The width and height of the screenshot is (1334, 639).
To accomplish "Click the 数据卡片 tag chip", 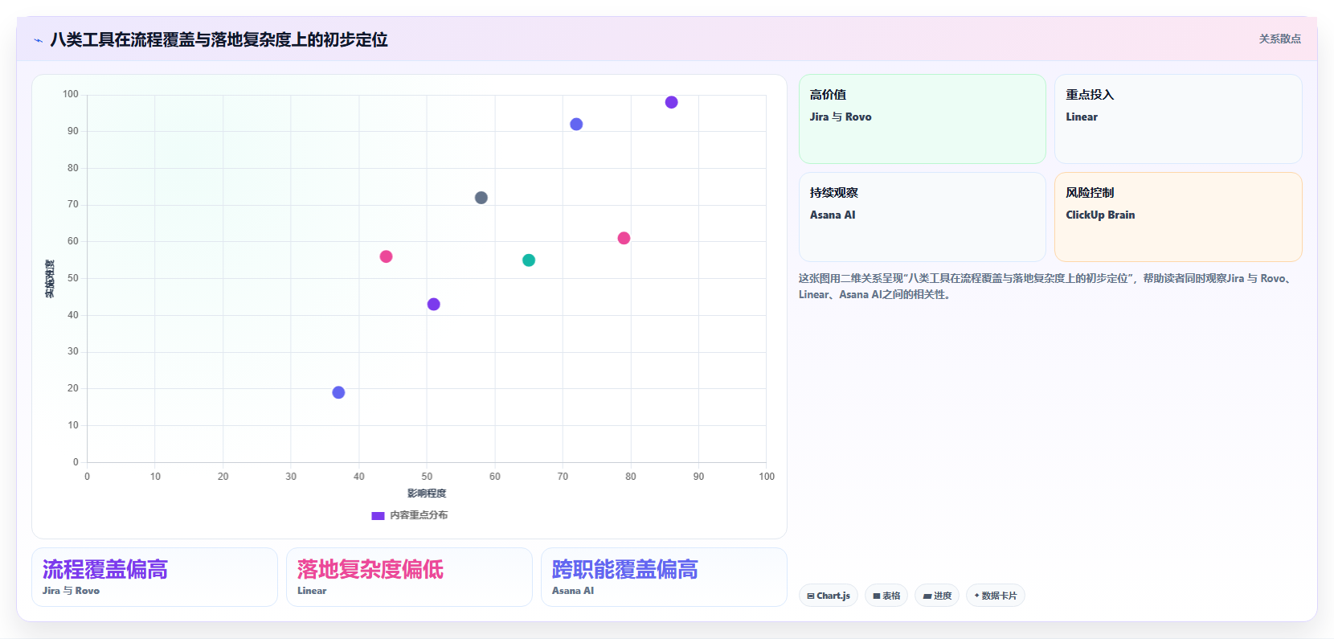I will pos(996,596).
